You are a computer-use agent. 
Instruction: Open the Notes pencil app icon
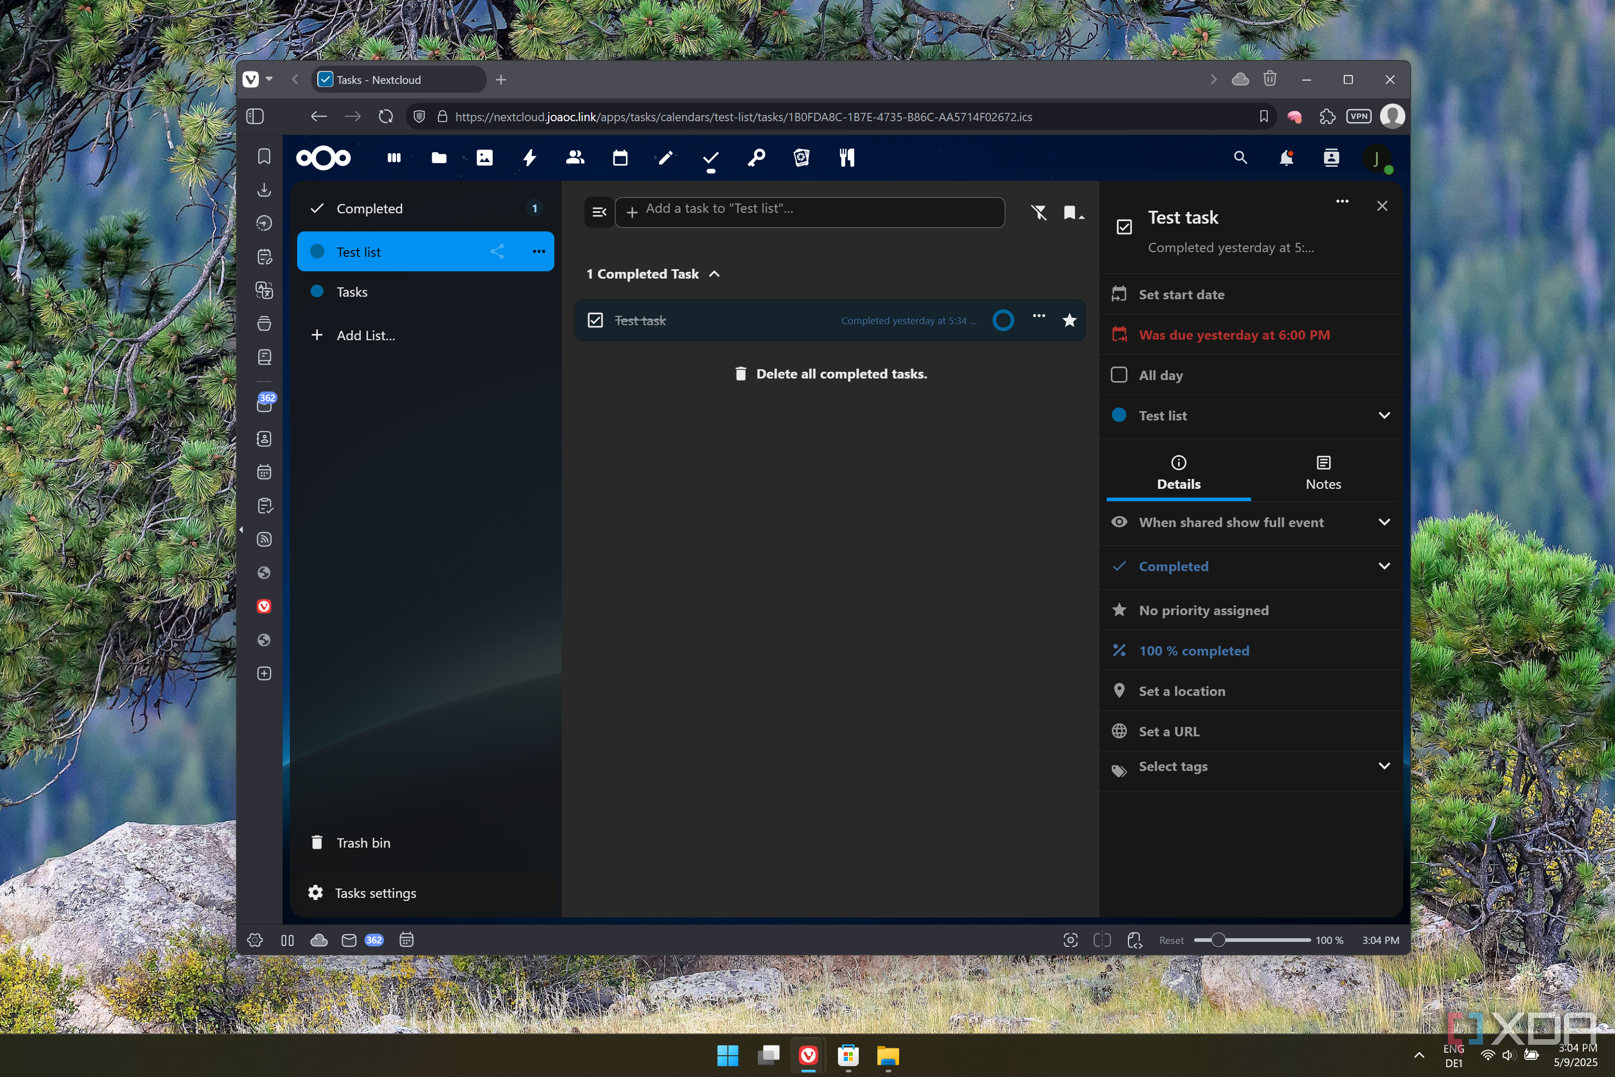click(665, 158)
